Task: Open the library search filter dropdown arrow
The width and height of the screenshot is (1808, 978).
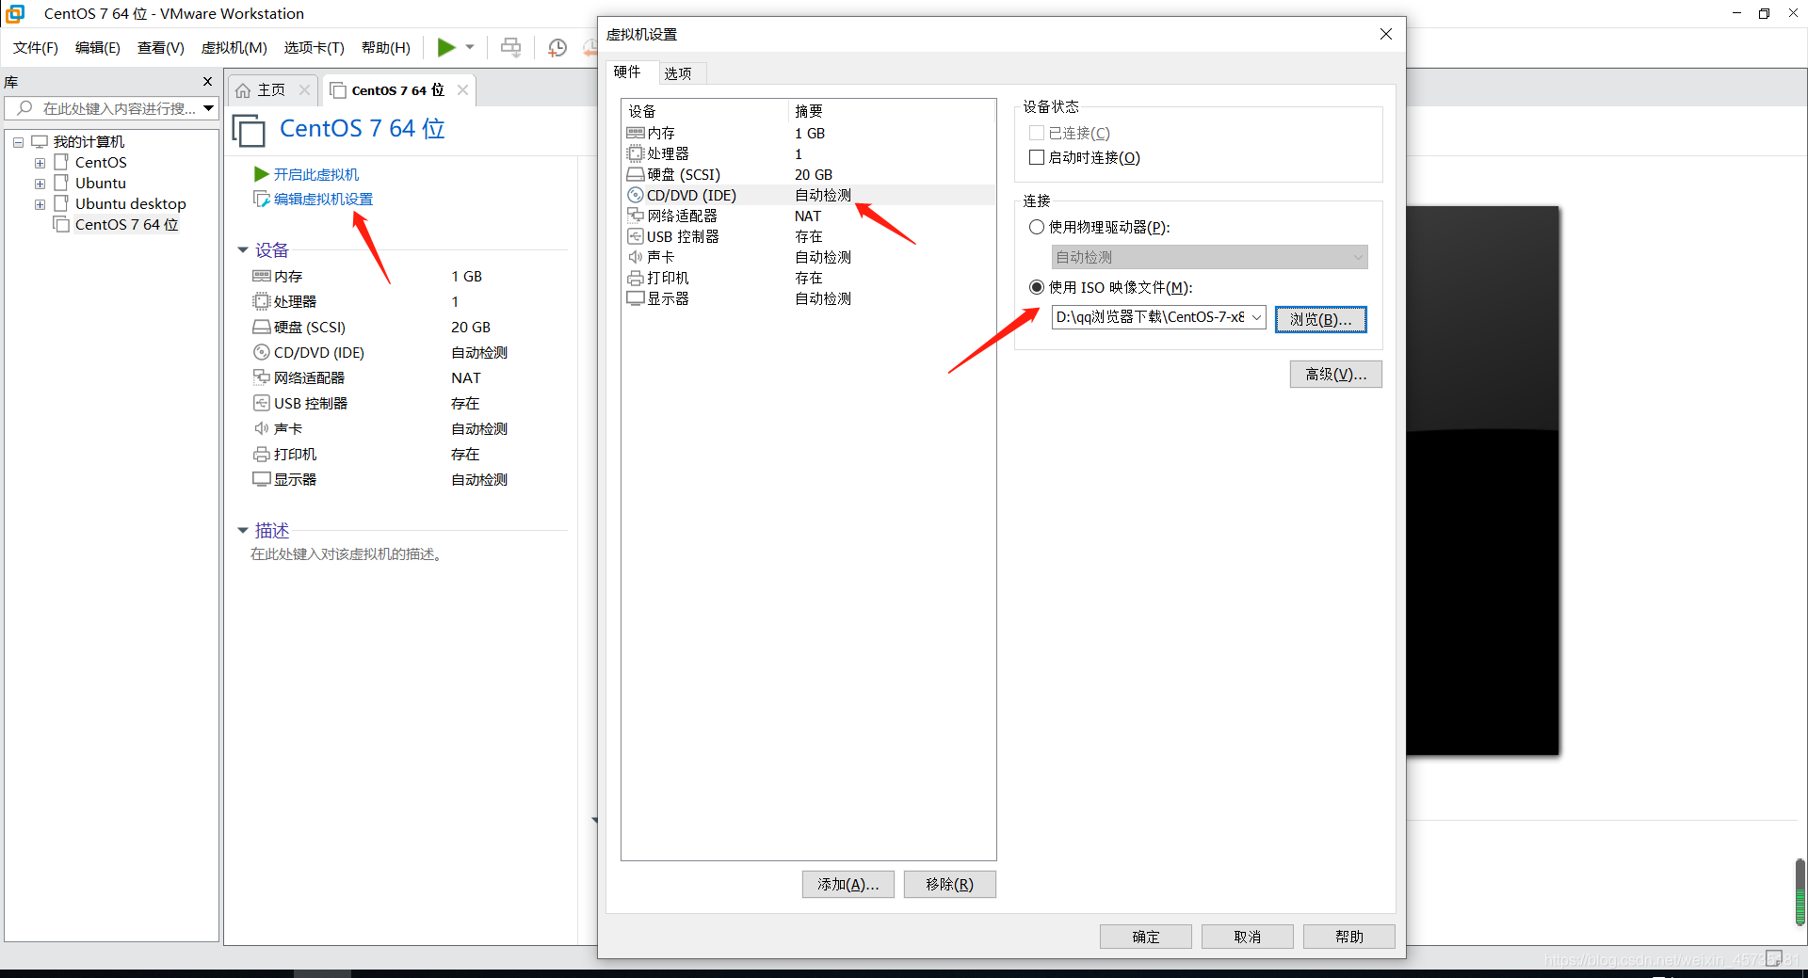Action: click(x=208, y=108)
